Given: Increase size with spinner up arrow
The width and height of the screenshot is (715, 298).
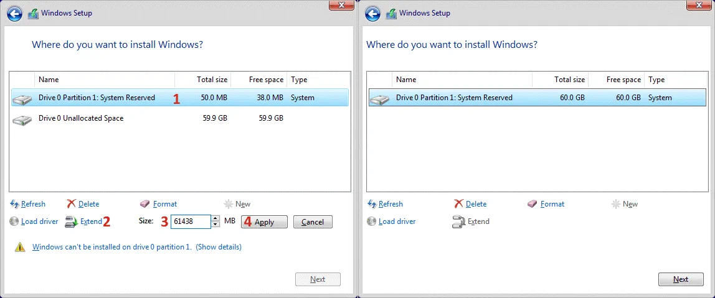Looking at the screenshot, I should pos(215,218).
